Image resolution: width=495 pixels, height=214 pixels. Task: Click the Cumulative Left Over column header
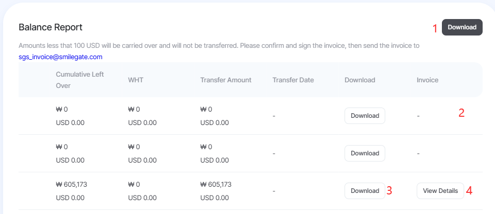tap(80, 80)
